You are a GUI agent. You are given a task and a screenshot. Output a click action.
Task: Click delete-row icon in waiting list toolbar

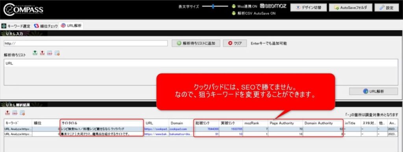(50, 53)
